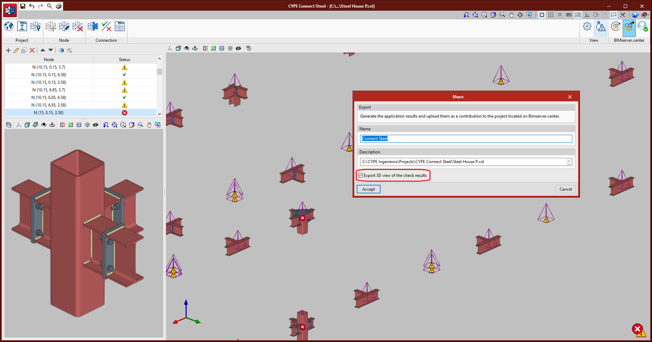This screenshot has width=652, height=342.
Task: Toggle the lightbulb warnings display in View group
Action: [601, 28]
